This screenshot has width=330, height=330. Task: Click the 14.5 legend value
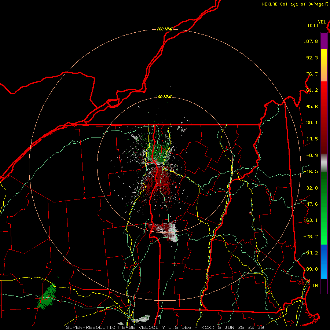[x=312, y=139]
